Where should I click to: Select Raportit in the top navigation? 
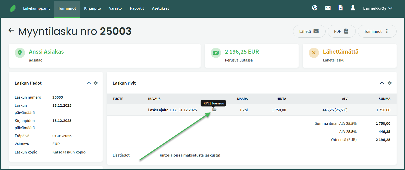click(137, 8)
